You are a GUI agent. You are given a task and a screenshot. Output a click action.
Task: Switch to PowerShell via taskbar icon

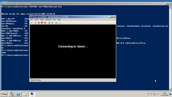click(18, 94)
